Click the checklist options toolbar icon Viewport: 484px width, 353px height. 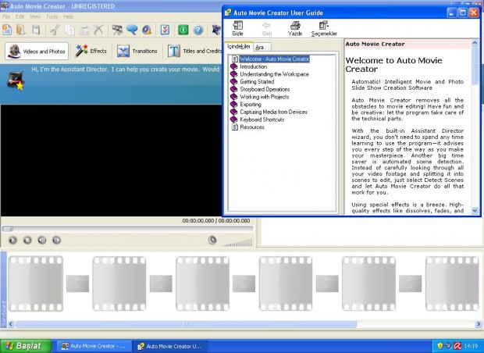[165, 30]
